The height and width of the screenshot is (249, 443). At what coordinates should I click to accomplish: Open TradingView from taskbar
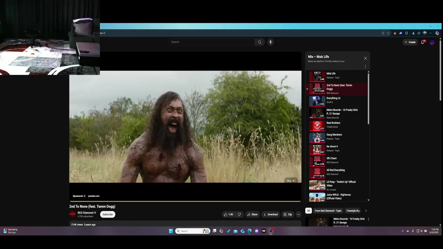click(263, 231)
